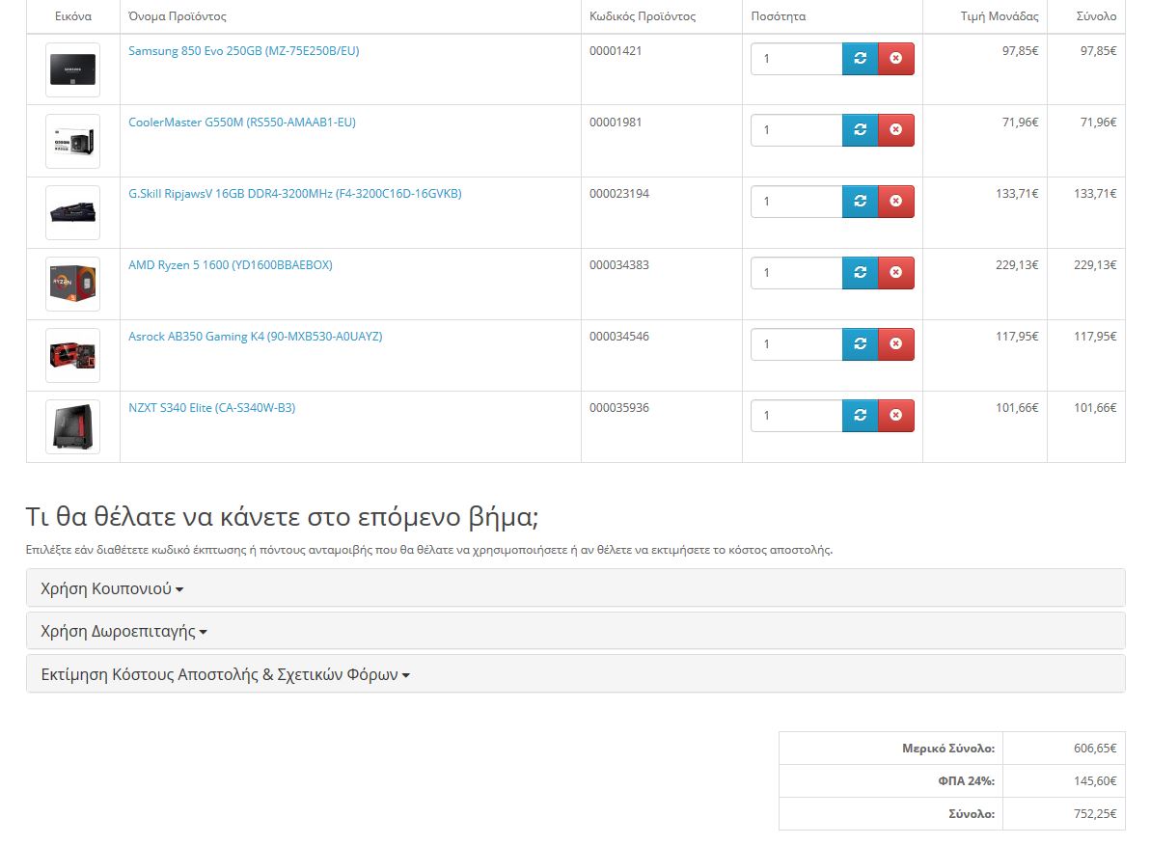
Task: Open Samsung 850 Evo 250GB product link
Action: (x=244, y=51)
